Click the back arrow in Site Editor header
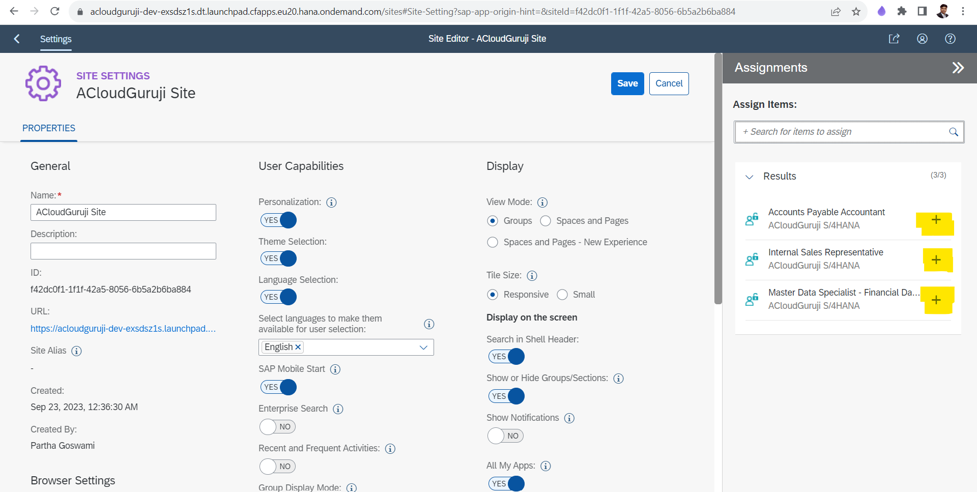Viewport: 977px width, 492px height. tap(17, 39)
